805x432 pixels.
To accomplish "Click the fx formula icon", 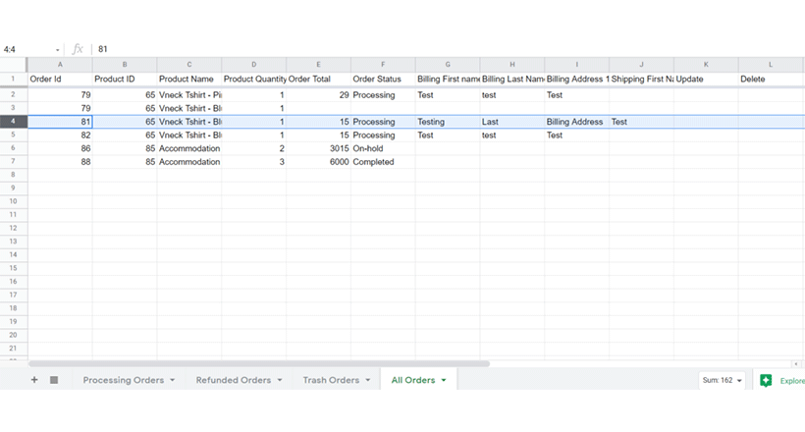I will 78,49.
